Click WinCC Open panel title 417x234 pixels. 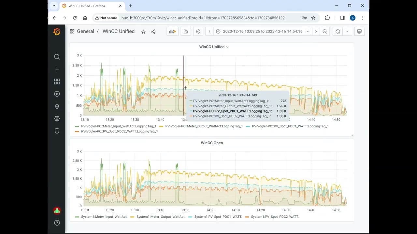click(212, 143)
